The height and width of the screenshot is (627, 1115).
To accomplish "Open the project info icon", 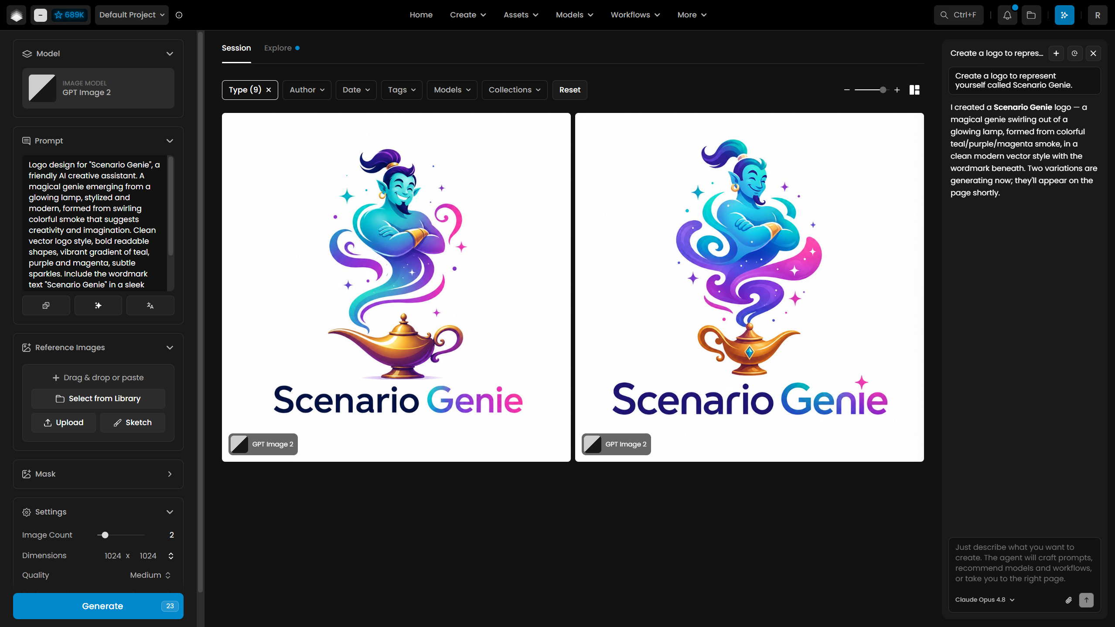I will [179, 15].
